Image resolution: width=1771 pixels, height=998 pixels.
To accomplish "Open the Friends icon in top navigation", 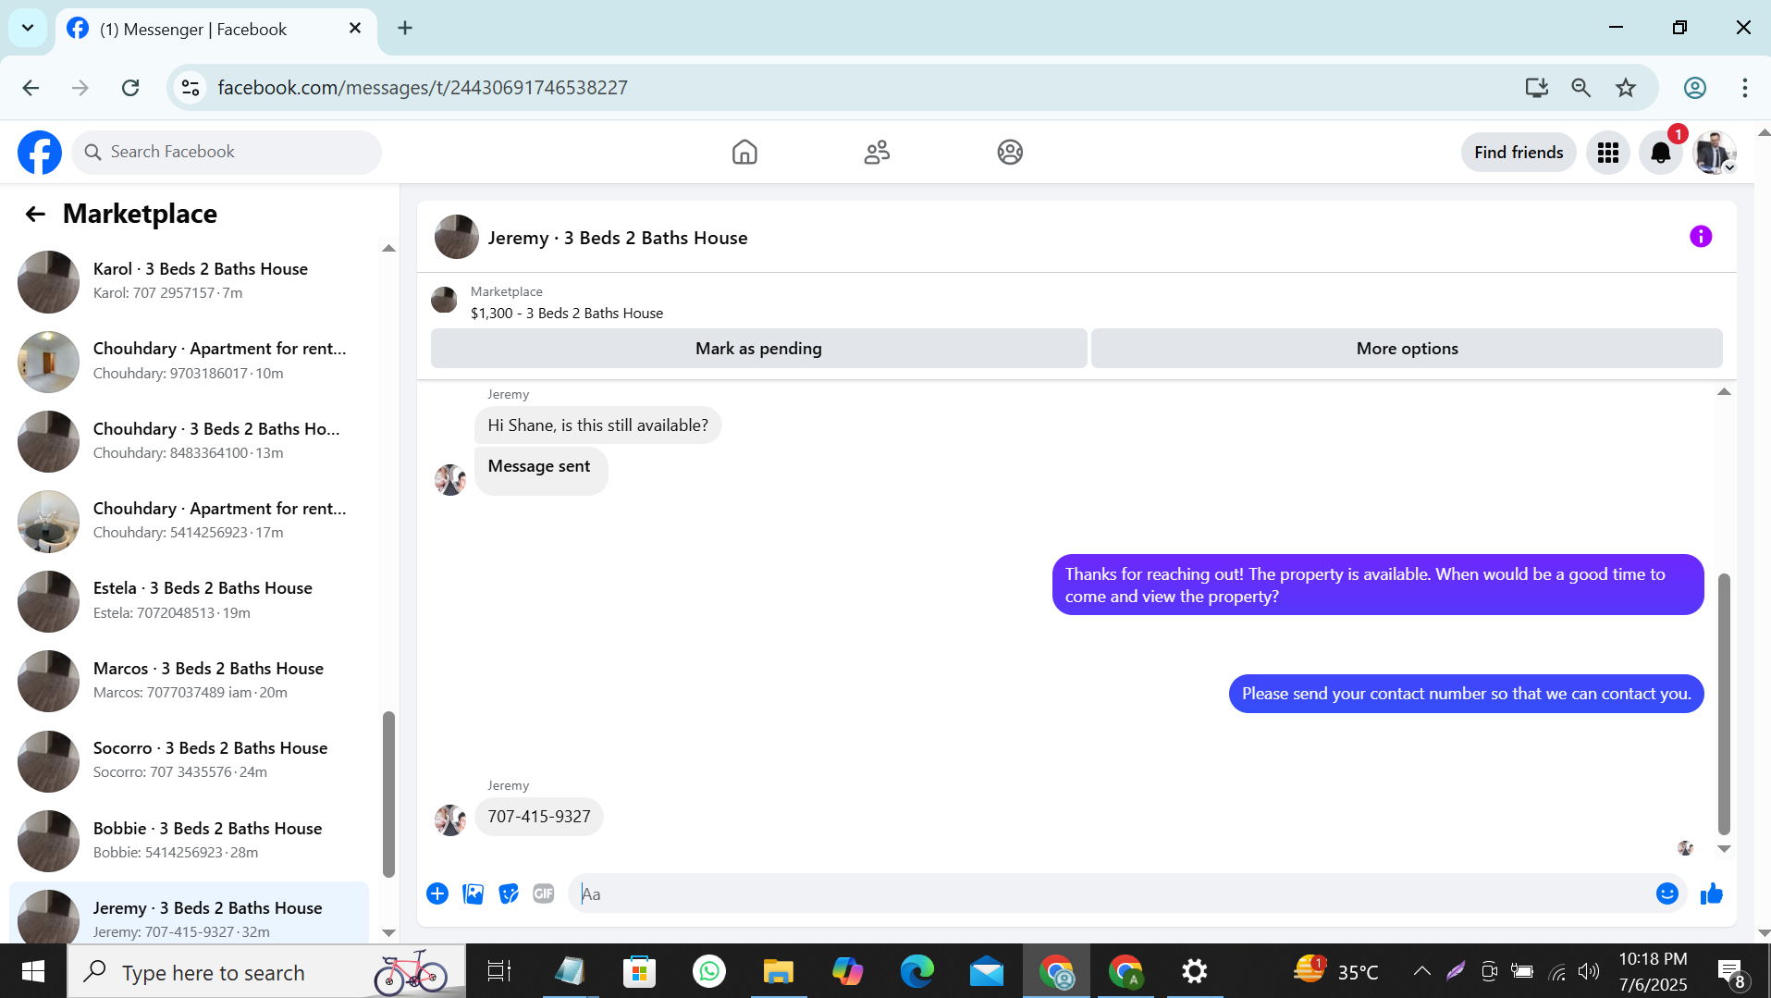I will [x=877, y=153].
